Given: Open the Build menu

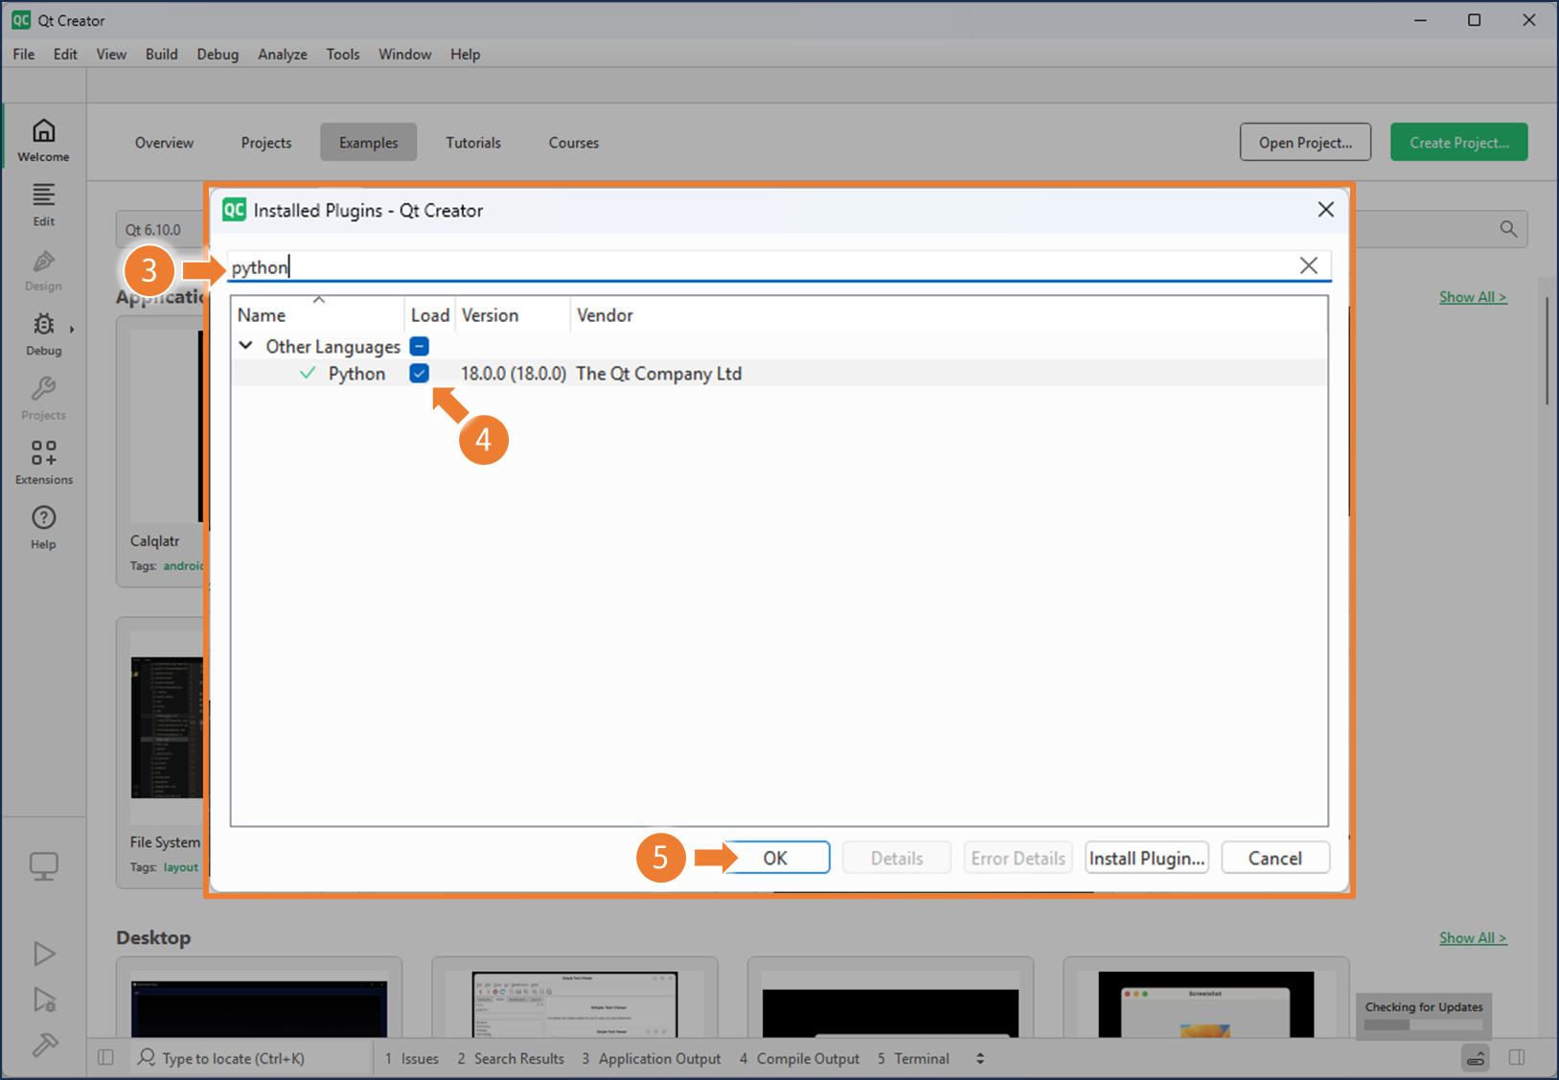Looking at the screenshot, I should coord(161,54).
